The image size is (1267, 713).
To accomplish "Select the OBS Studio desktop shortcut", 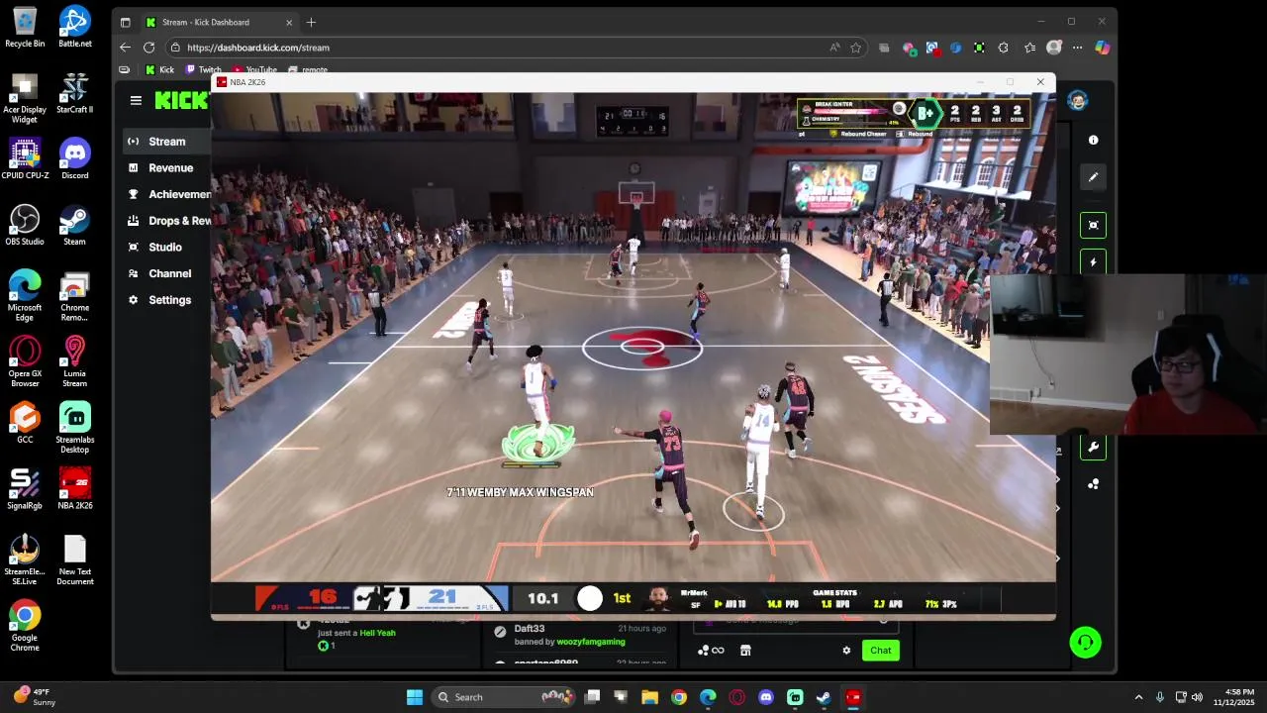I will (x=25, y=226).
